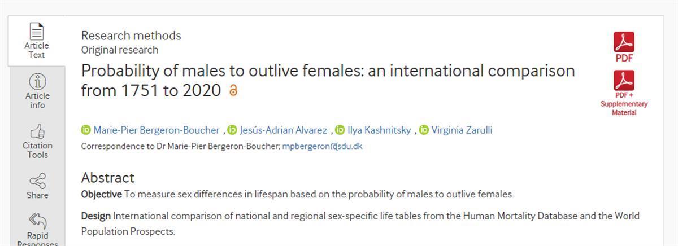Click the Share icon in sidebar

(37, 181)
